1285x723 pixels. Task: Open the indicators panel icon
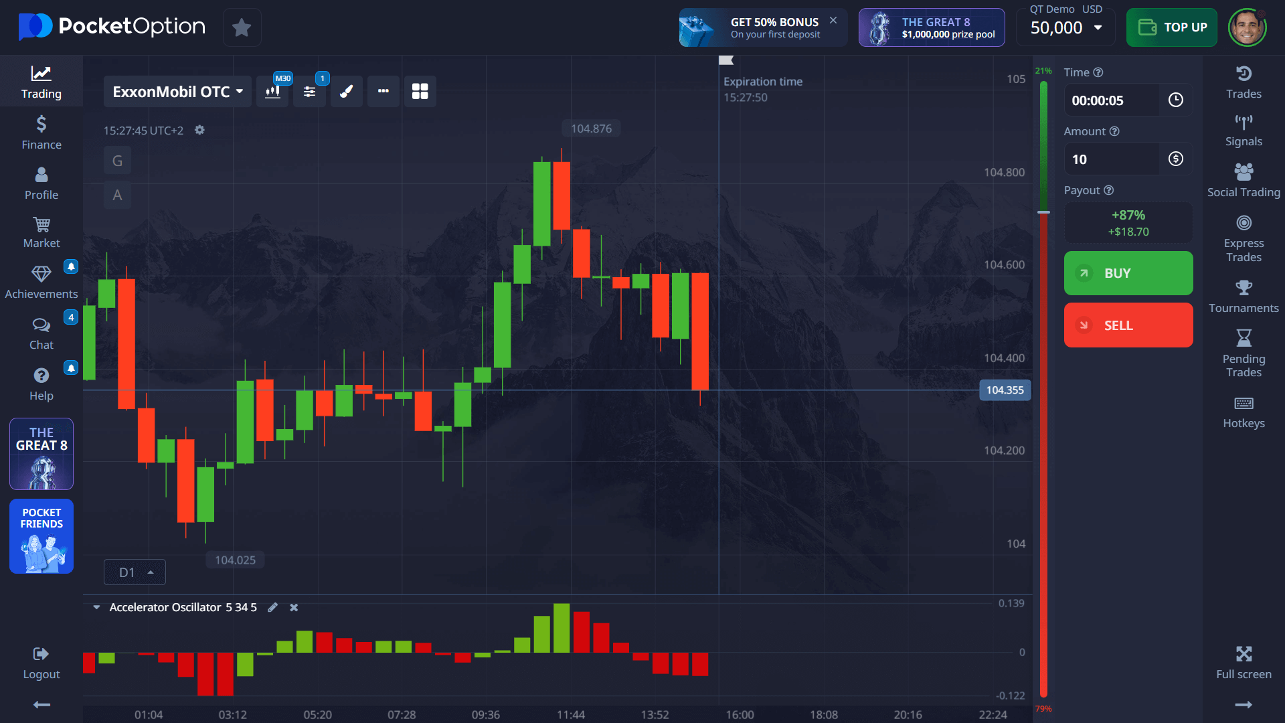[309, 92]
